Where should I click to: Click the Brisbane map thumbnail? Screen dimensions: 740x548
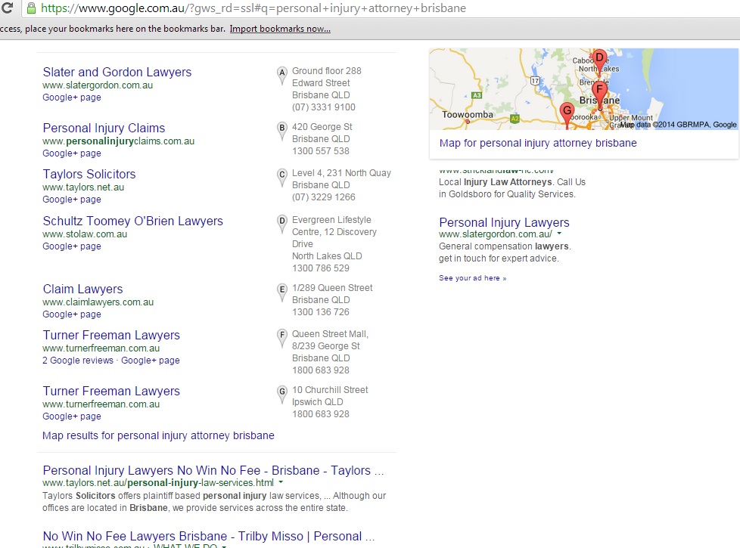584,88
